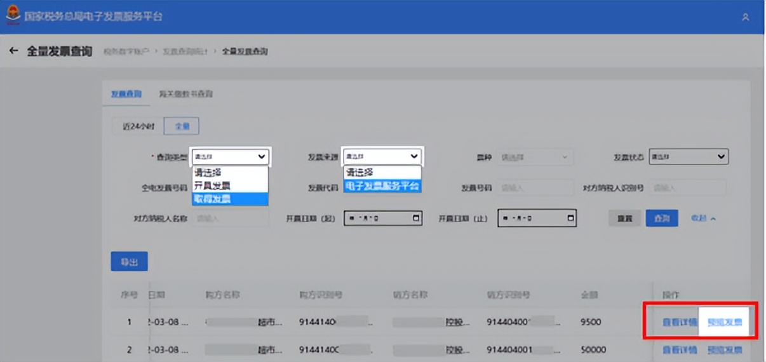
Task: Open the user profile icon in header
Action: tap(745, 17)
